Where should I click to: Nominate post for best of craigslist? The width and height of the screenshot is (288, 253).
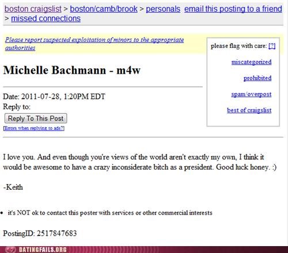[249, 110]
